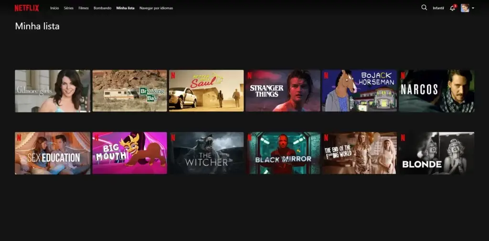The width and height of the screenshot is (489, 241).
Task: Open the search magnifier icon
Action: click(424, 8)
